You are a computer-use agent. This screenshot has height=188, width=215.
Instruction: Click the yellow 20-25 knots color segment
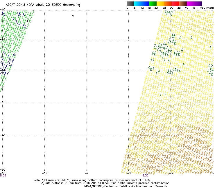tap(160, 3)
